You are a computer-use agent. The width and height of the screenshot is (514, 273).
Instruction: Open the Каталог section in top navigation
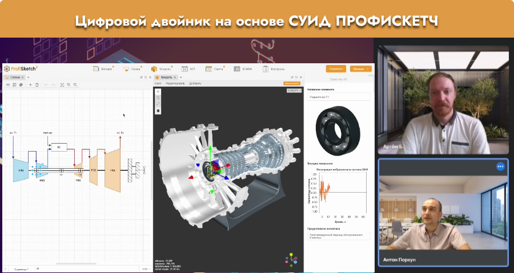click(x=103, y=69)
